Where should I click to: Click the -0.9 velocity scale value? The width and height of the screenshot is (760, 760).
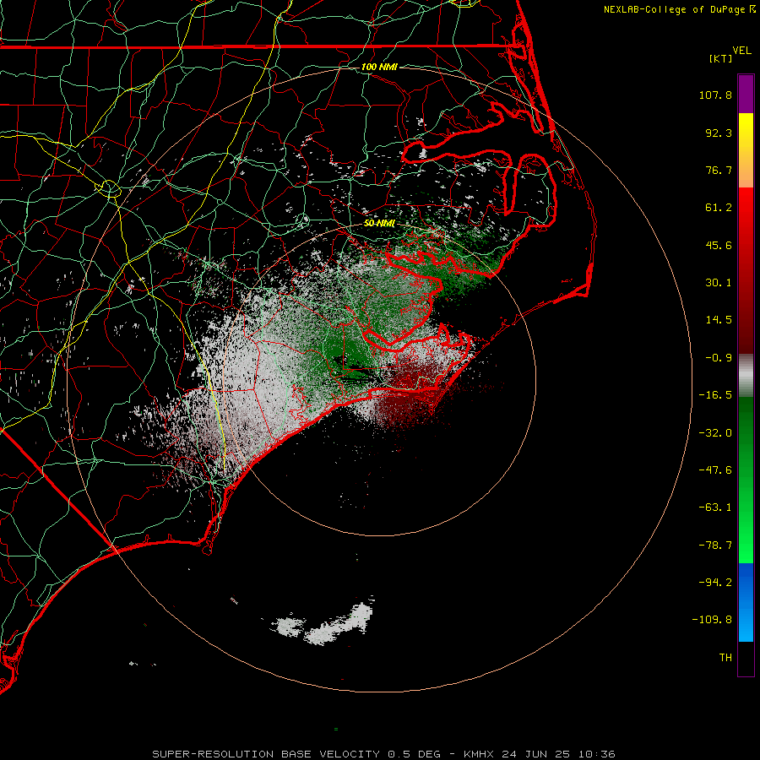click(719, 358)
